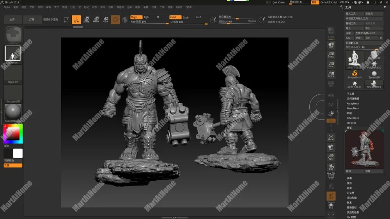
Task: Expand the 多边形组 section
Action: click(352, 198)
